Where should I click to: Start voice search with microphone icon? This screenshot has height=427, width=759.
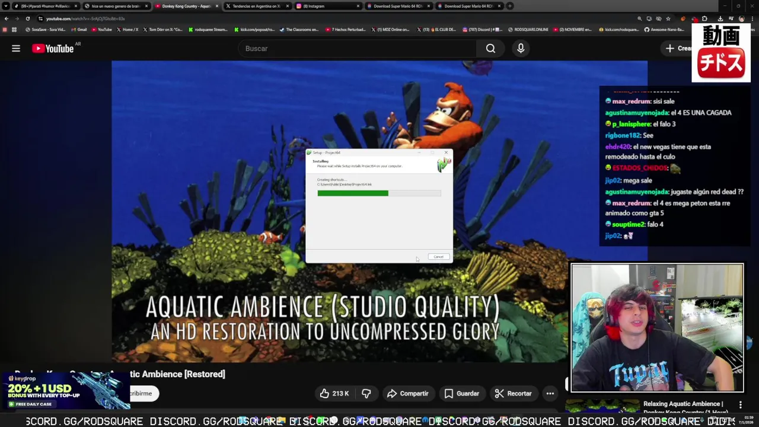click(x=521, y=49)
